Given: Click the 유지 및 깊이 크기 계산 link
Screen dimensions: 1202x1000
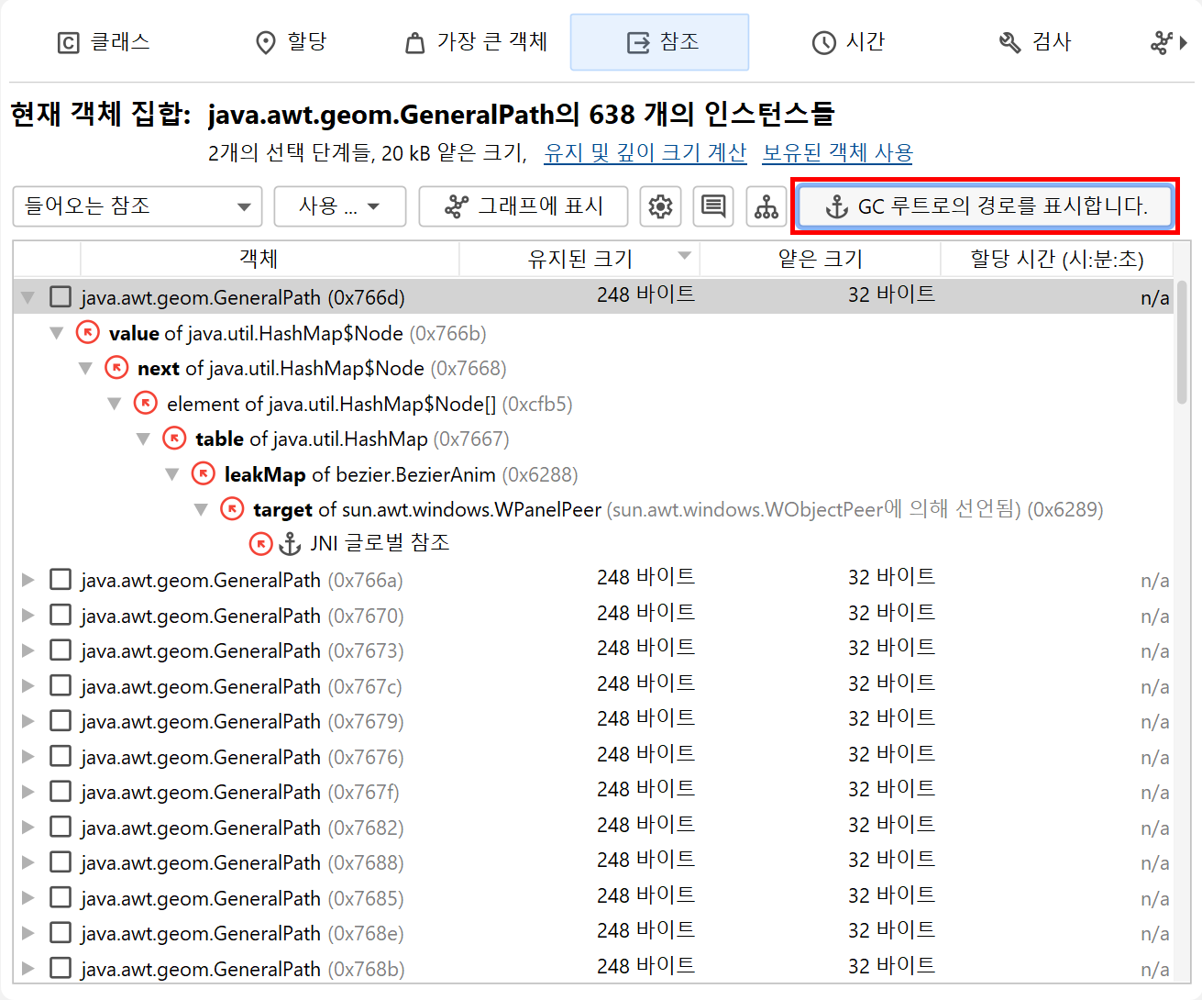Looking at the screenshot, I should pos(645,153).
